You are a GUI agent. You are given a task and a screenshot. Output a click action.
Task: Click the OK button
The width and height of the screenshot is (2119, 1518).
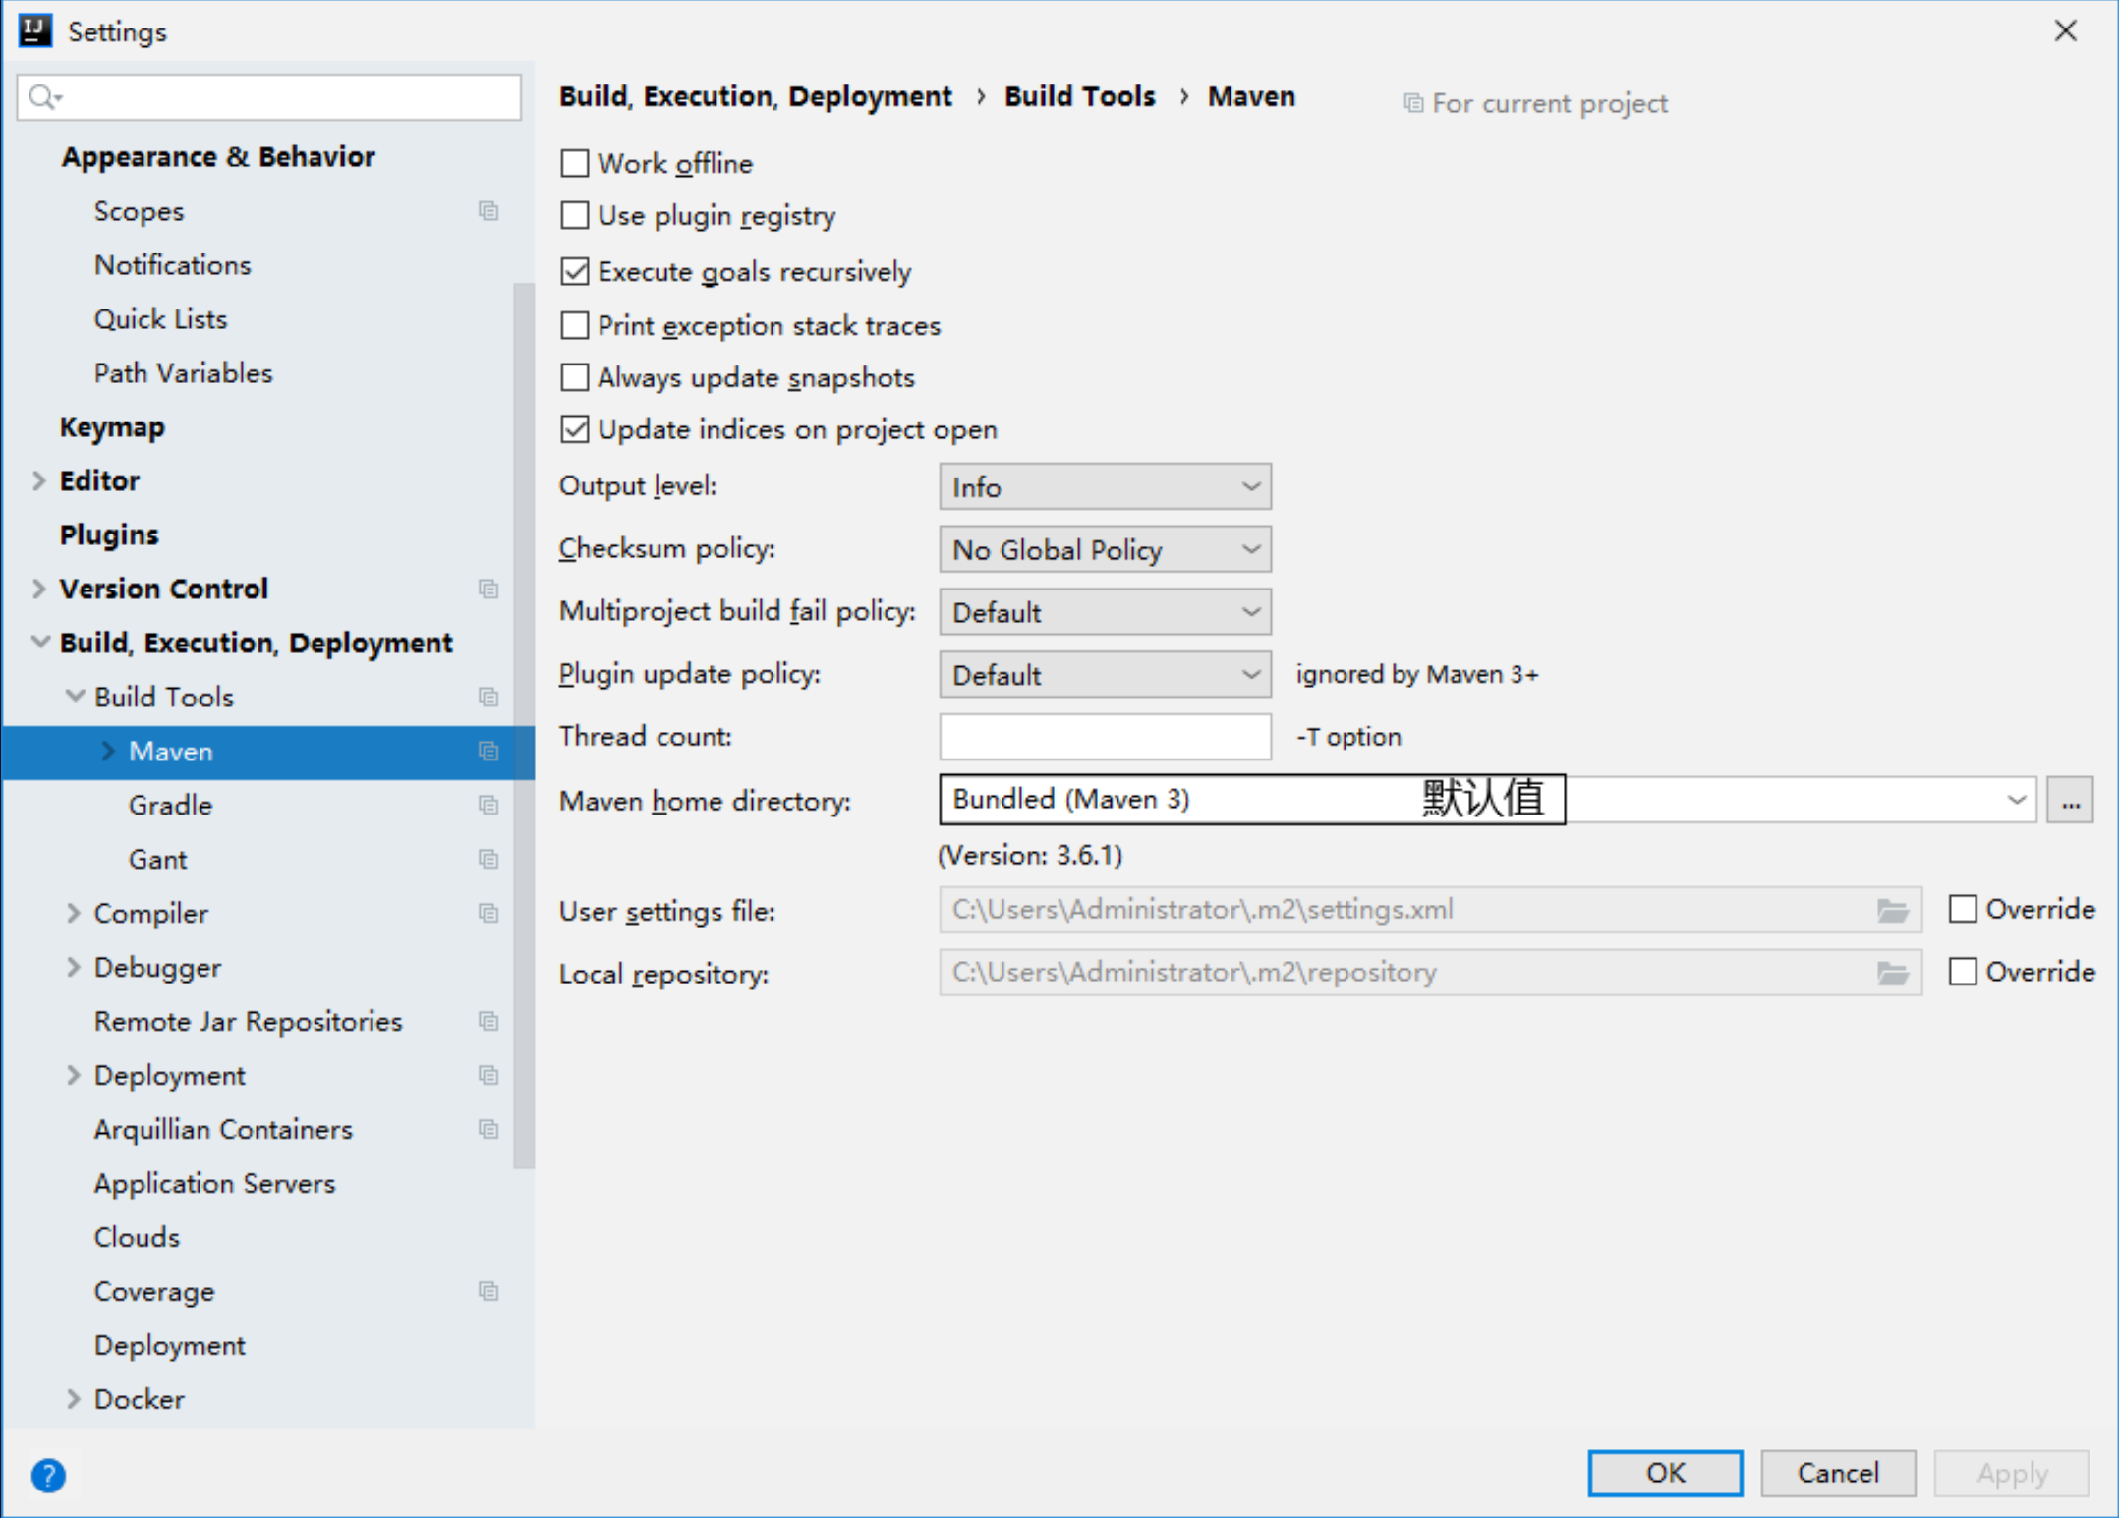coord(1665,1473)
